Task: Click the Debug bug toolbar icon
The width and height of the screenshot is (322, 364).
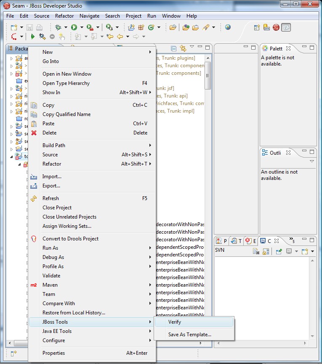Action: (x=58, y=27)
